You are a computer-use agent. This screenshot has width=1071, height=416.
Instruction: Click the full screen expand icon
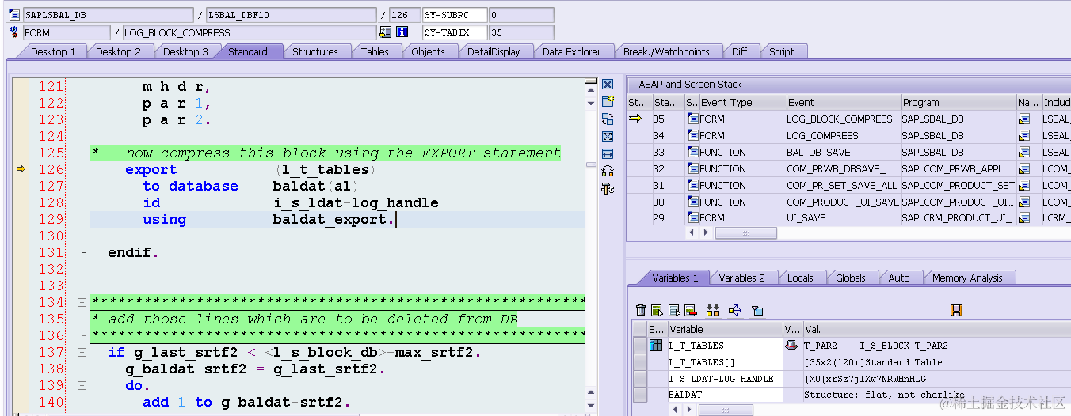click(608, 137)
